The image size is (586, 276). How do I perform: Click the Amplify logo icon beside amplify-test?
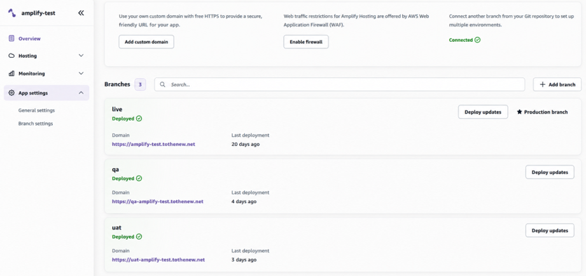pyautogui.click(x=12, y=13)
